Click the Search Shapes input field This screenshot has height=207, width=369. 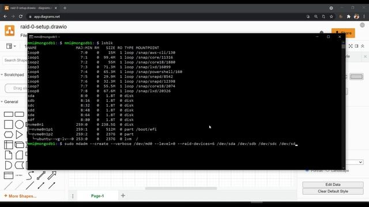tap(14, 60)
